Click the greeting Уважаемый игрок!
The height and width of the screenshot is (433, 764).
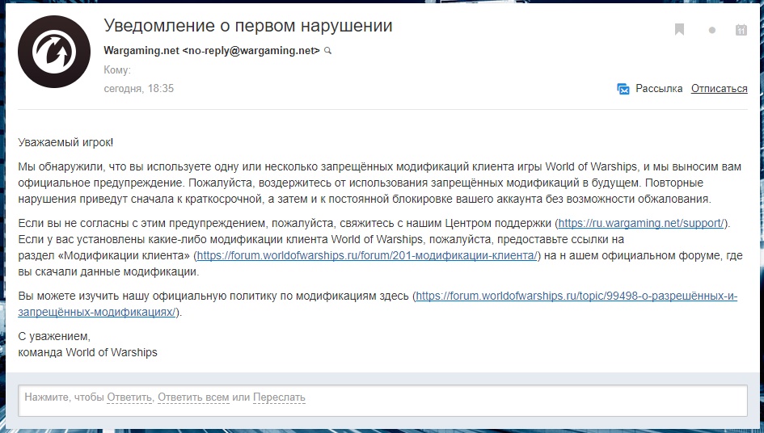[65, 143]
